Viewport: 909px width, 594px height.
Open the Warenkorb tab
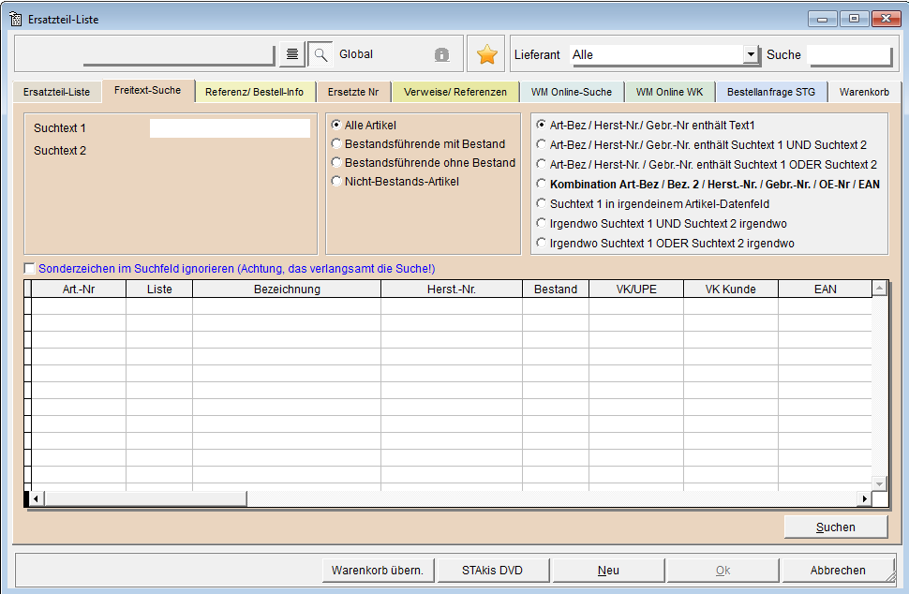[864, 92]
